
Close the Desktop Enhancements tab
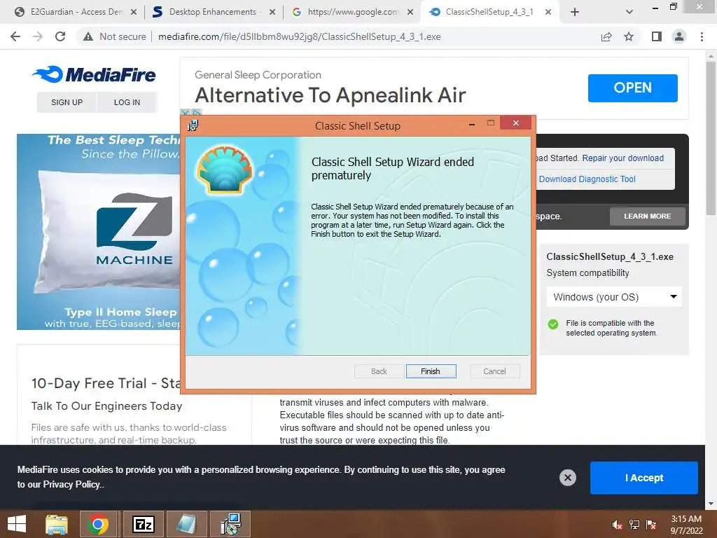coord(272,13)
